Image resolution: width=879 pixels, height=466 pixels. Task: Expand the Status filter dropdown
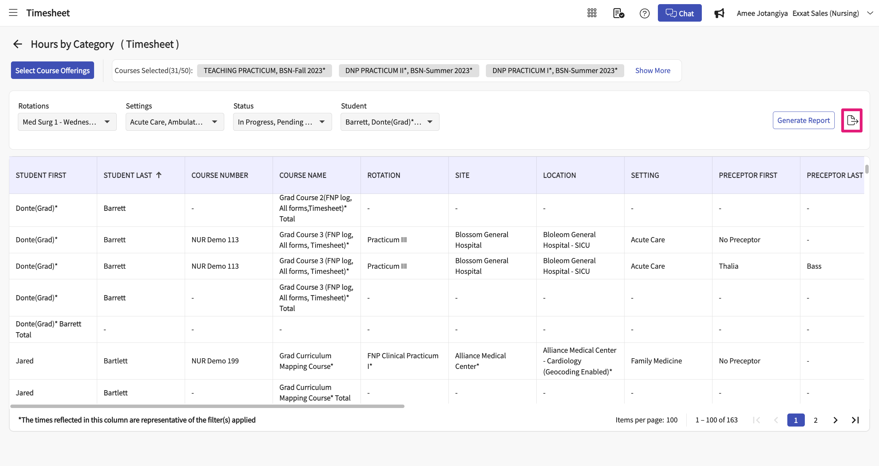282,122
